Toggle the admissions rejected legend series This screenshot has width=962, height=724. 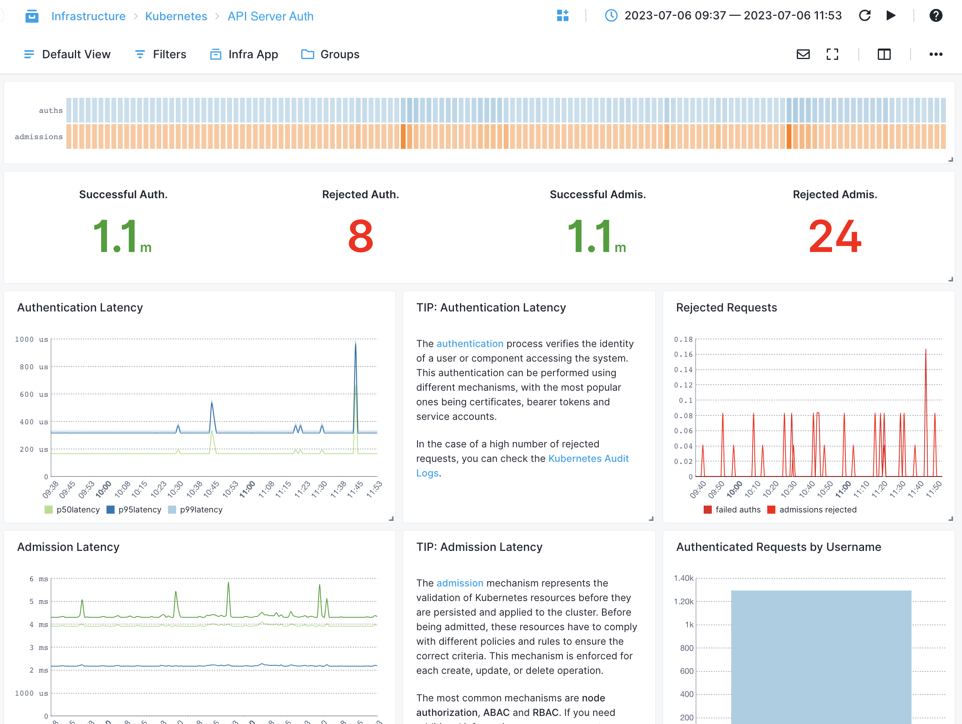(812, 510)
